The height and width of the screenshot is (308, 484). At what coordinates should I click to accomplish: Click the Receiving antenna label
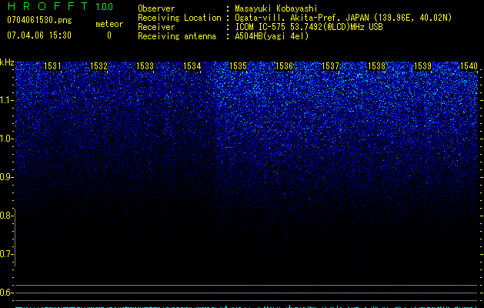pyautogui.click(x=177, y=36)
